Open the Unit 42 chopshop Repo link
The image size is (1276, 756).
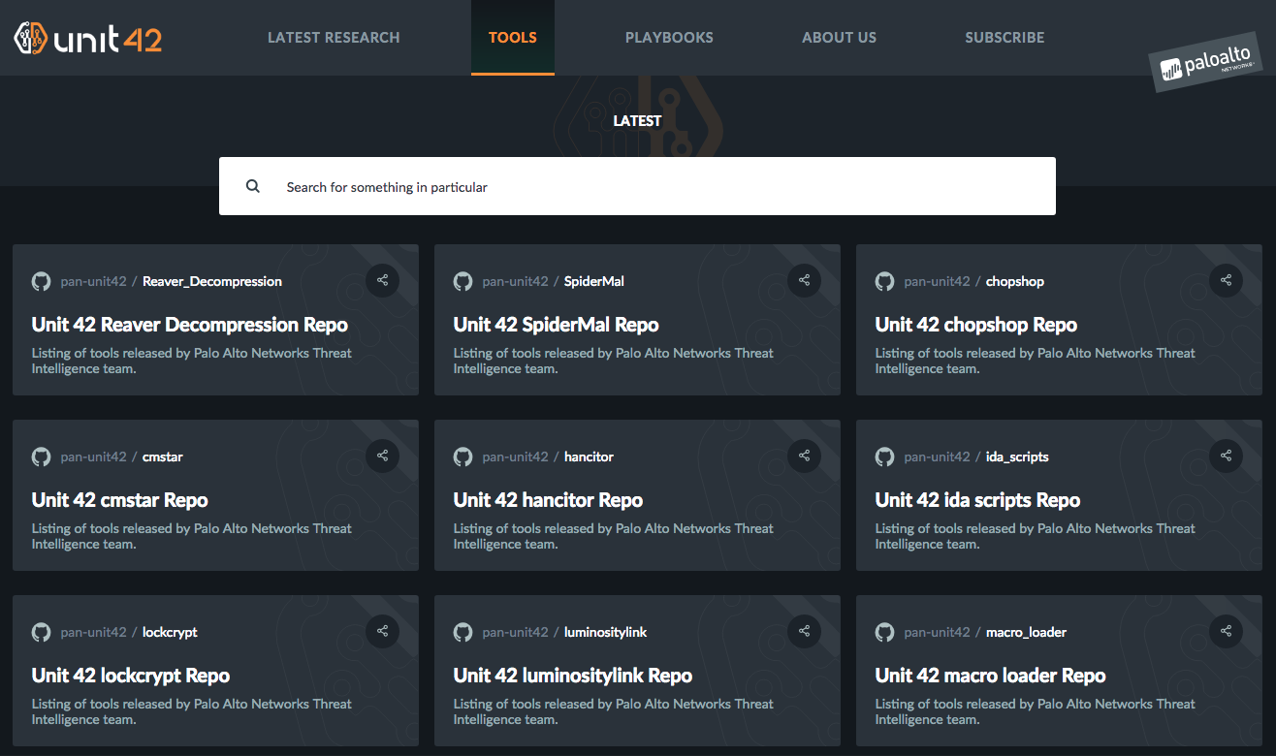(x=976, y=325)
